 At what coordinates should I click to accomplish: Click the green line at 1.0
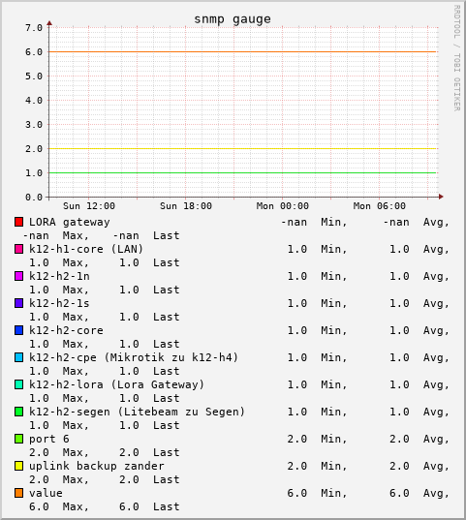pyautogui.click(x=242, y=172)
